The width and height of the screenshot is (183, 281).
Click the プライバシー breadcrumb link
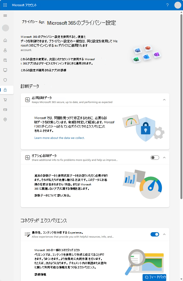pyautogui.click(x=30, y=22)
